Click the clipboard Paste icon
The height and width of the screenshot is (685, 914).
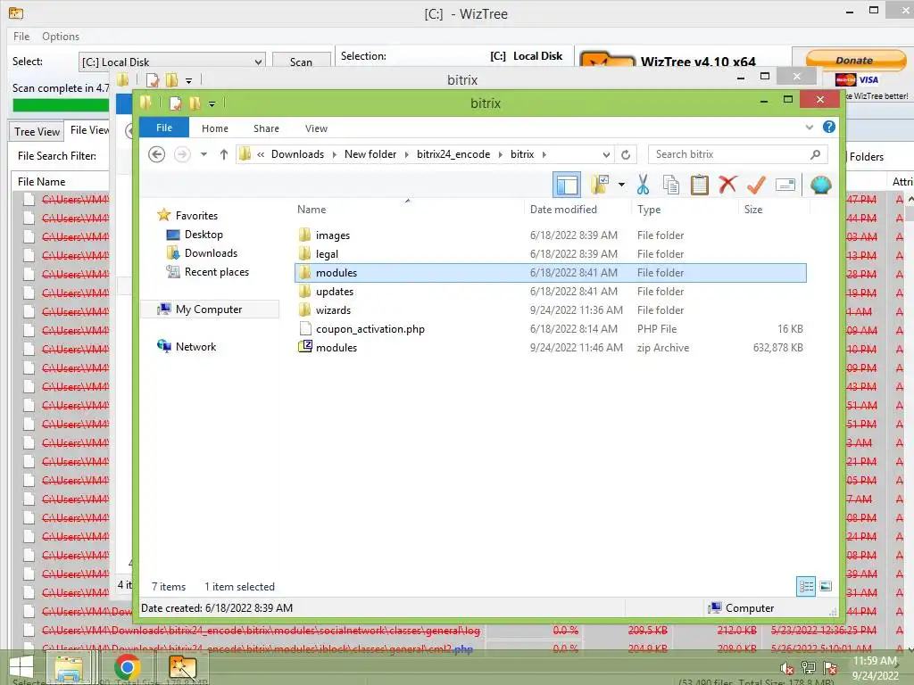(700, 185)
